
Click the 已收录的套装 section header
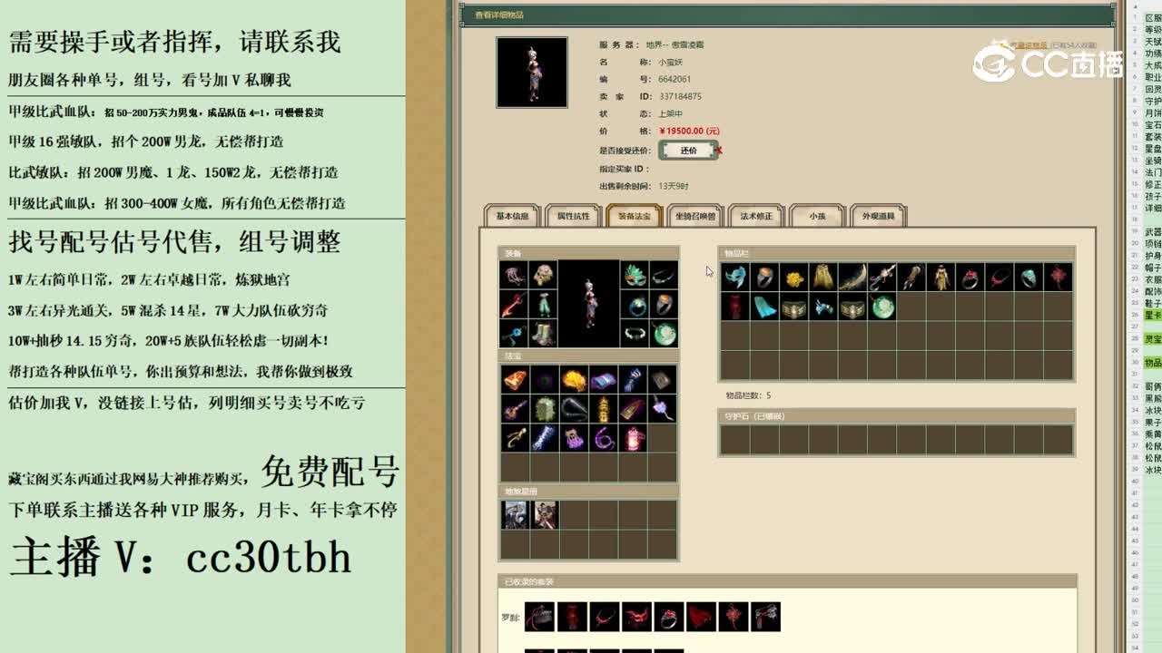point(789,581)
